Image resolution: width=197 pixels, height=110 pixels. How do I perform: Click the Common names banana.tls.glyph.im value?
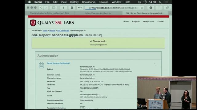click(x=87, y=75)
